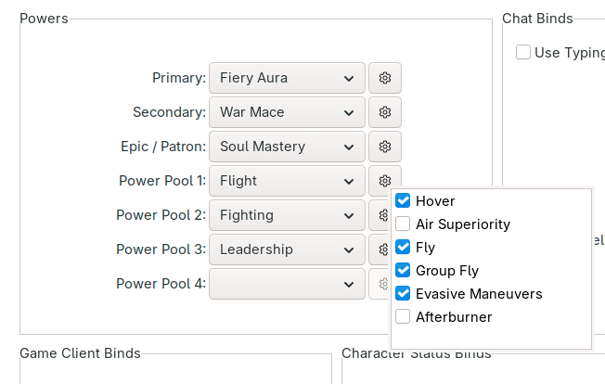
Task: Open the Primary Fiery Aura dropdown
Action: point(287,78)
